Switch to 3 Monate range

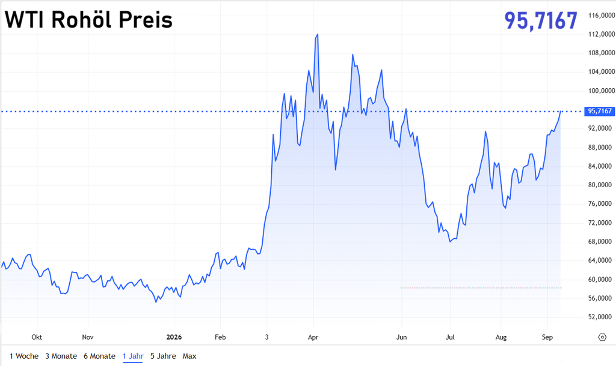[x=61, y=356]
